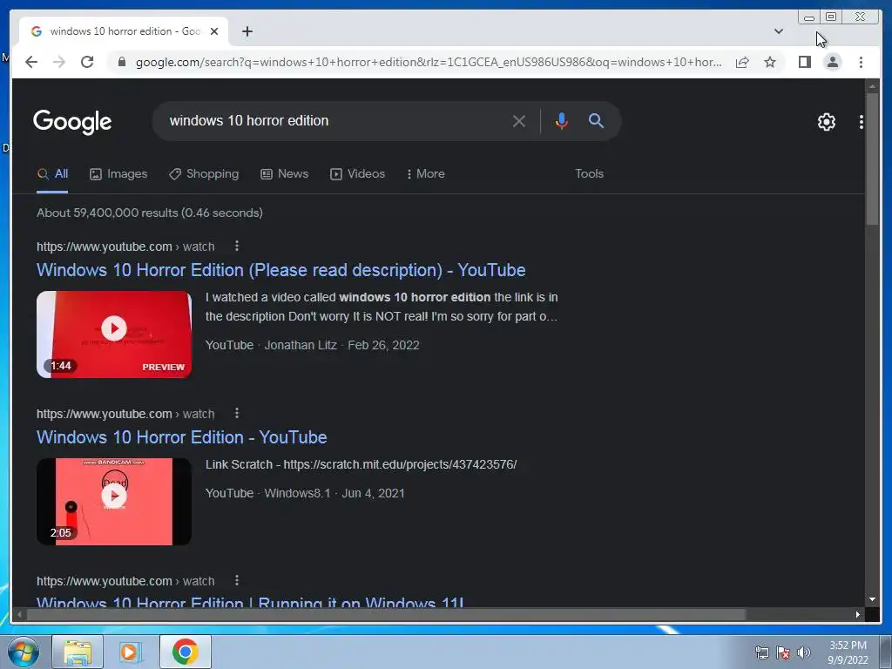892x669 pixels.
Task: Submit search with the magnifier icon
Action: coord(596,120)
